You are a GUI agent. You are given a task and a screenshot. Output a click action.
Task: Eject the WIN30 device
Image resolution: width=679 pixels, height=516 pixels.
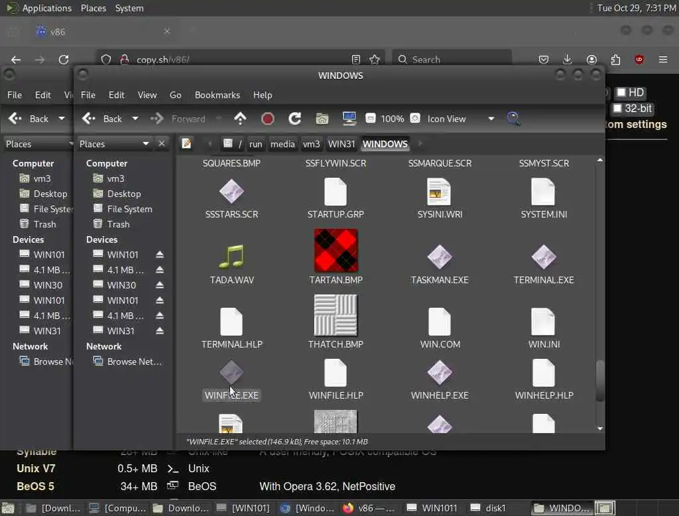point(160,285)
